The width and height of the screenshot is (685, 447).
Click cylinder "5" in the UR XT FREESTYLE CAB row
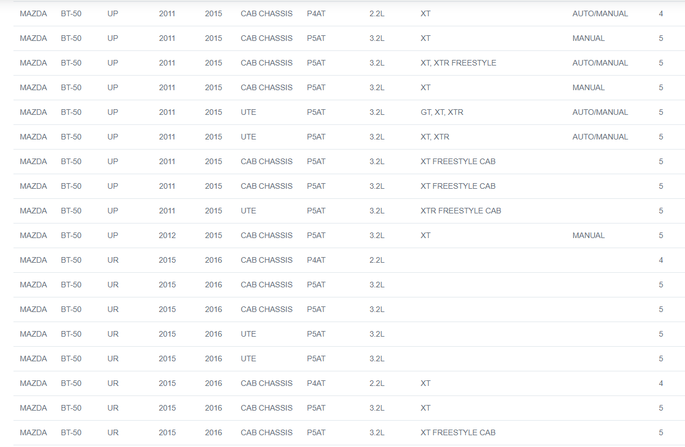[661, 432]
